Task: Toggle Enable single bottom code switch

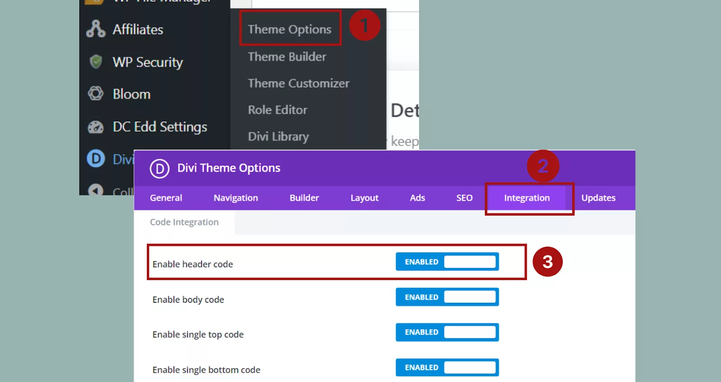Action: [x=447, y=367]
